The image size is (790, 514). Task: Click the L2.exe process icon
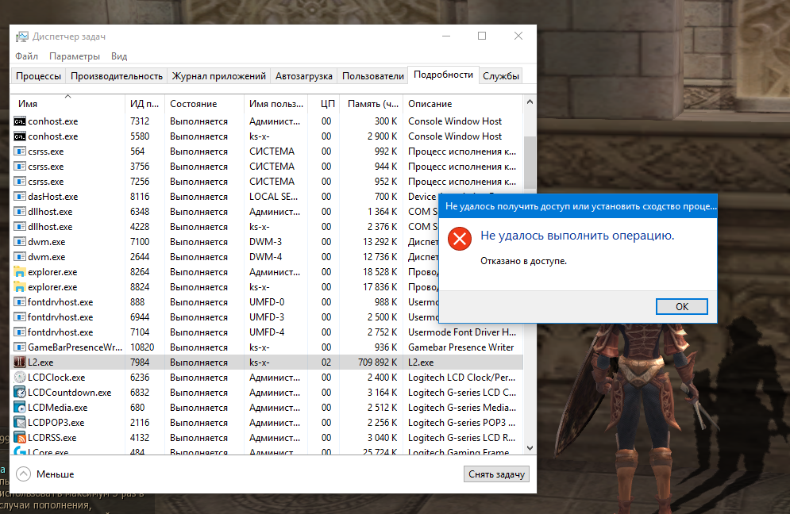pos(20,362)
